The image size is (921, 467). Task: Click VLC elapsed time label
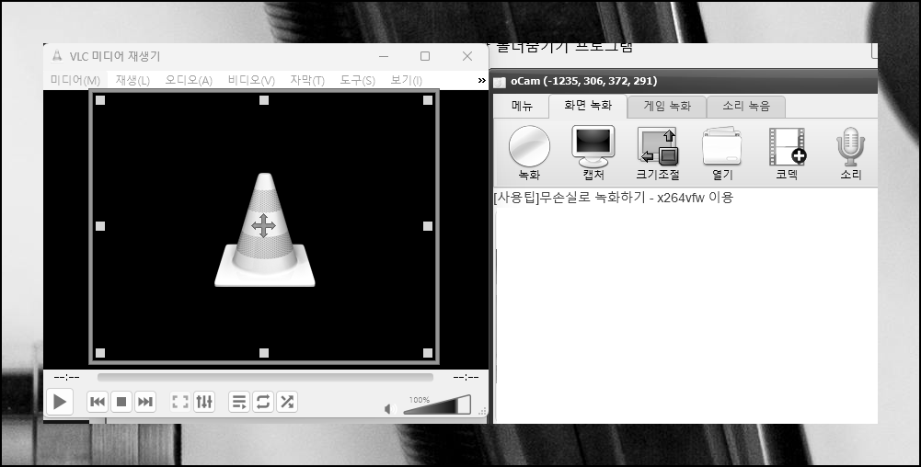click(x=66, y=377)
